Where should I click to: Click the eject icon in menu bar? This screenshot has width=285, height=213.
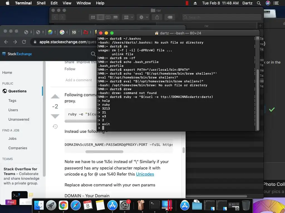[x=195, y=3]
